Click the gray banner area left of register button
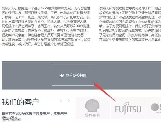 [27, 75]
